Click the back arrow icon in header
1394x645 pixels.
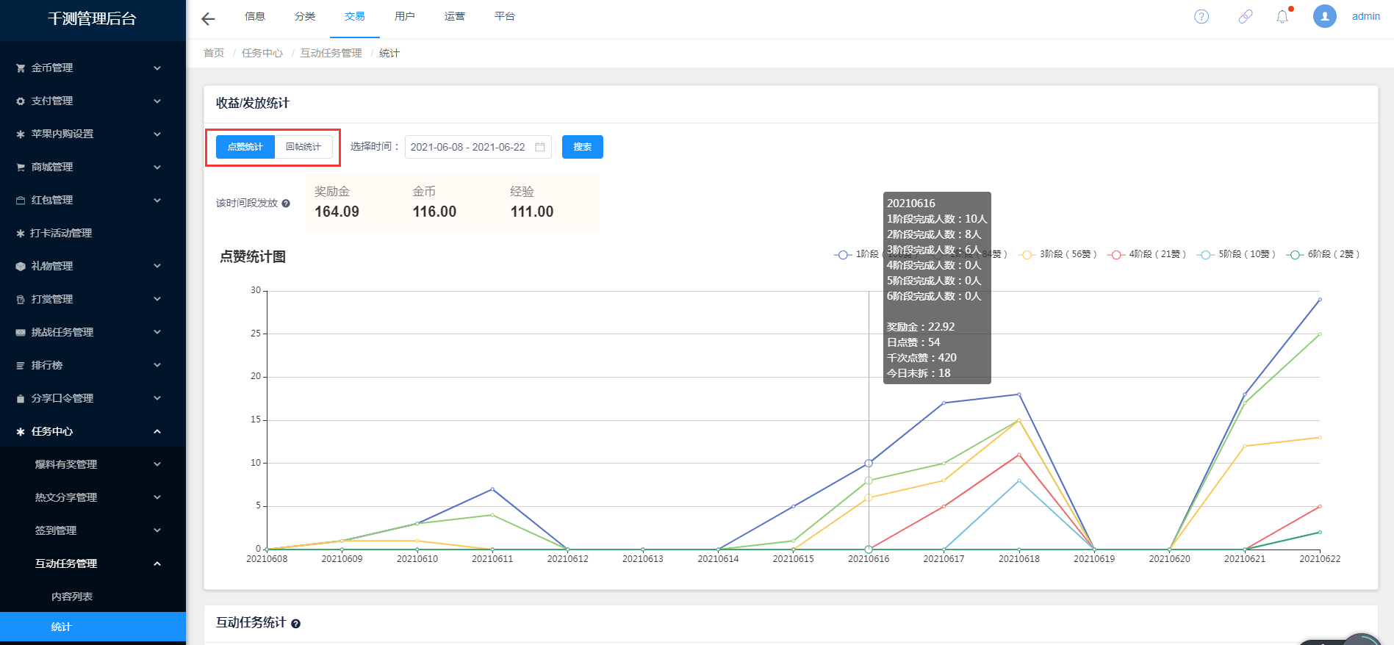[x=208, y=19]
